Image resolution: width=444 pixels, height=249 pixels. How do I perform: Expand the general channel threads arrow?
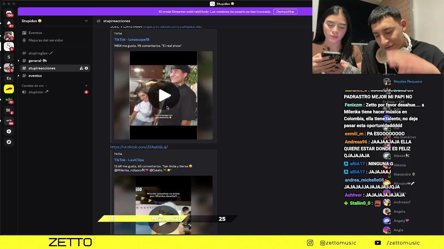tap(19, 61)
